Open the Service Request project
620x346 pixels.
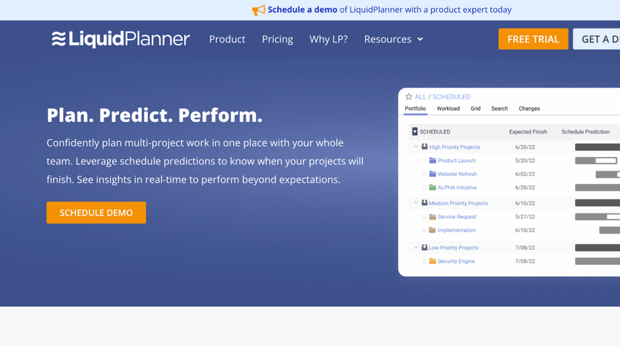click(457, 217)
